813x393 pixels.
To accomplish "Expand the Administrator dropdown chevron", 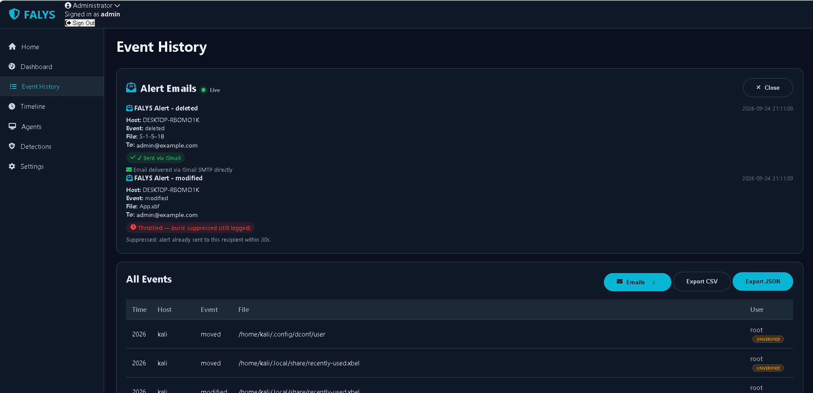I will pyautogui.click(x=117, y=6).
